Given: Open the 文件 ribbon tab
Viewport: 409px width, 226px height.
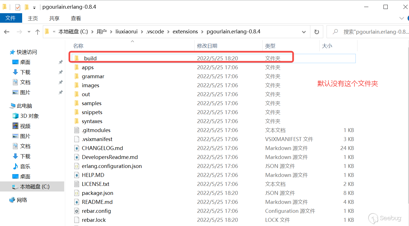Looking at the screenshot, I should (11, 18).
